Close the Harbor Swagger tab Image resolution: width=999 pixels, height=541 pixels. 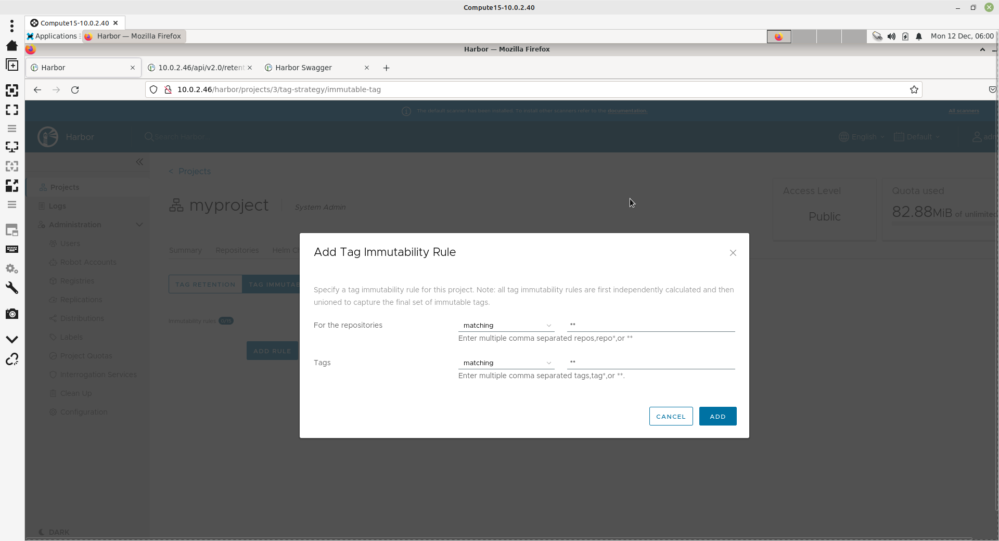click(367, 68)
